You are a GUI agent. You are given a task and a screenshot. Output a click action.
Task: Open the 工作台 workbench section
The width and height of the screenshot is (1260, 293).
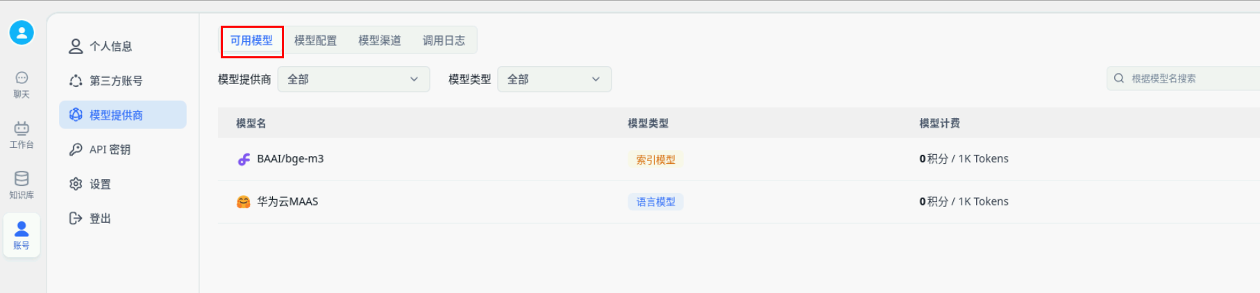click(22, 135)
